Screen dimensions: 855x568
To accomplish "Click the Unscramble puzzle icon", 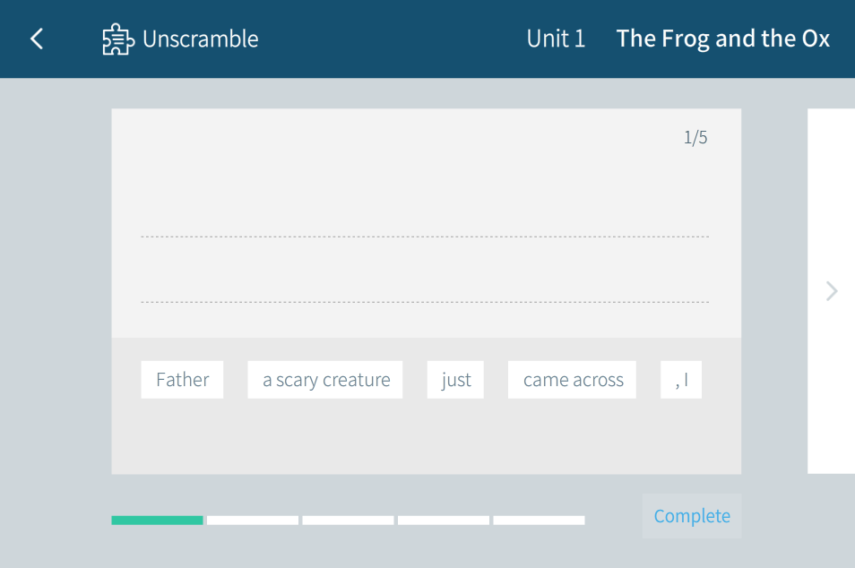I will coord(118,39).
